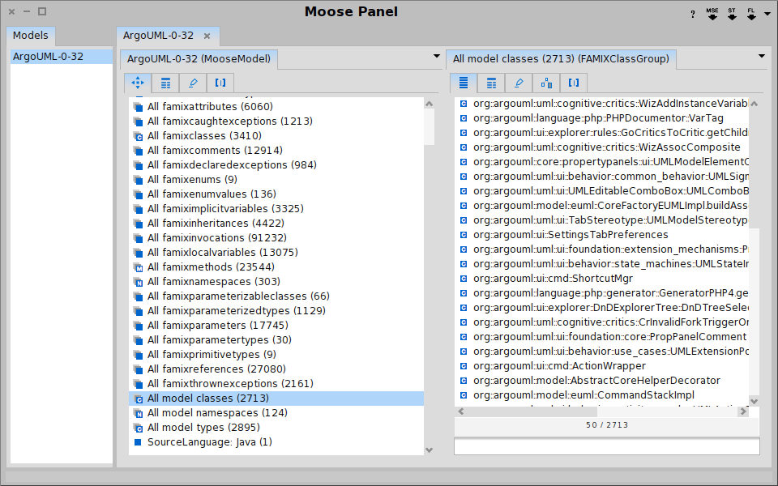778x486 pixels.
Task: Click the help question mark icon
Action: [x=693, y=14]
